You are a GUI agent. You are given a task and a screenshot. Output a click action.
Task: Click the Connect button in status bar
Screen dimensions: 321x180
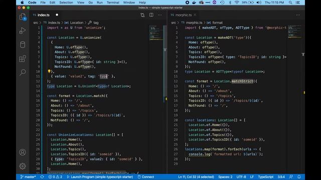tap(146, 177)
